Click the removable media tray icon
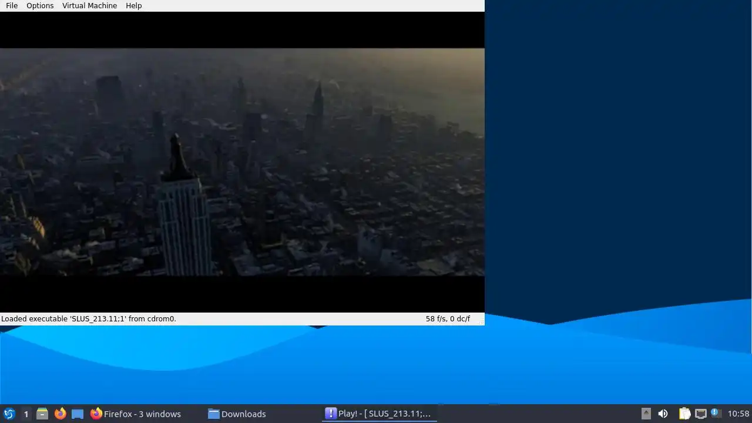 [646, 414]
